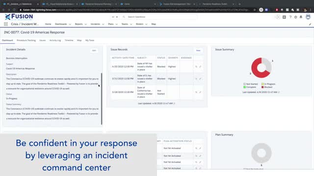Click the browser back arrow
Image resolution: width=314 pixels, height=176 pixels.
click(x=3, y=10)
